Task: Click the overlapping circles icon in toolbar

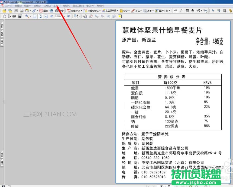Action: (x=193, y=11)
